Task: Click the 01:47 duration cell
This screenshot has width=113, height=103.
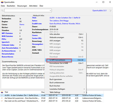Action: coord(43,101)
